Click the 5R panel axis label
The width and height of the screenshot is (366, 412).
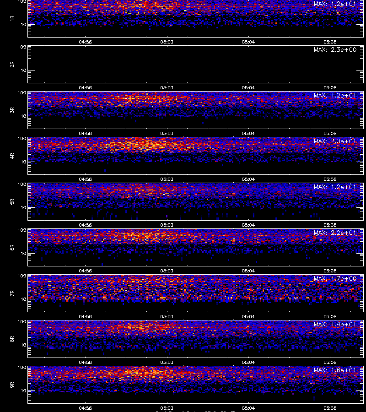click(12, 202)
